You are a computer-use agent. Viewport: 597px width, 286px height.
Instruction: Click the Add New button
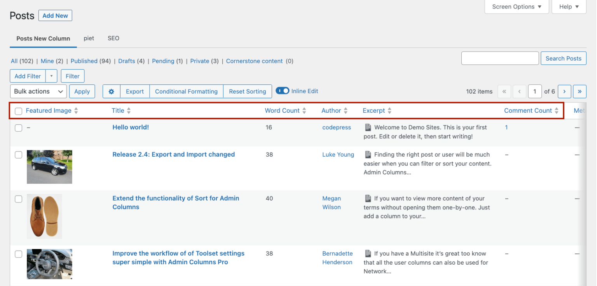tap(55, 16)
